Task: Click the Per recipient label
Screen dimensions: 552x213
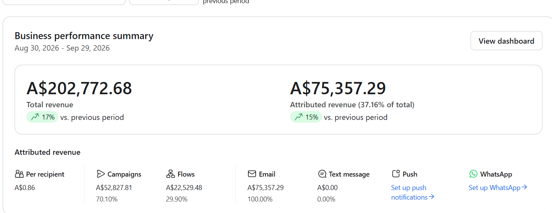Action: pos(45,174)
